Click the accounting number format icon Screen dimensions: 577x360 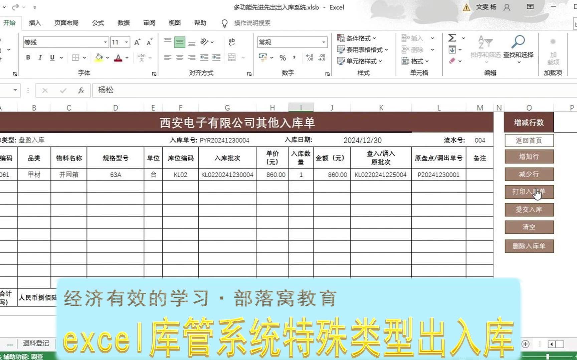coord(263,57)
